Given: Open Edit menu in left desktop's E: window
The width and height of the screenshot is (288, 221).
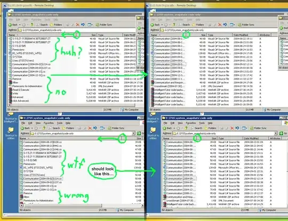Looking at the screenshot, I should coord(30,123).
